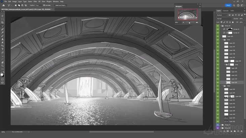Select the Brush tool
The width and height of the screenshot is (246, 138).
tap(2, 36)
